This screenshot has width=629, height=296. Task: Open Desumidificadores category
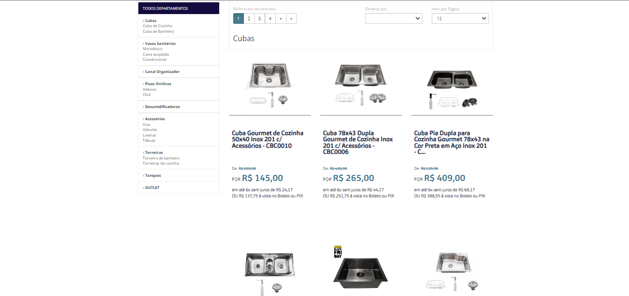pos(162,107)
